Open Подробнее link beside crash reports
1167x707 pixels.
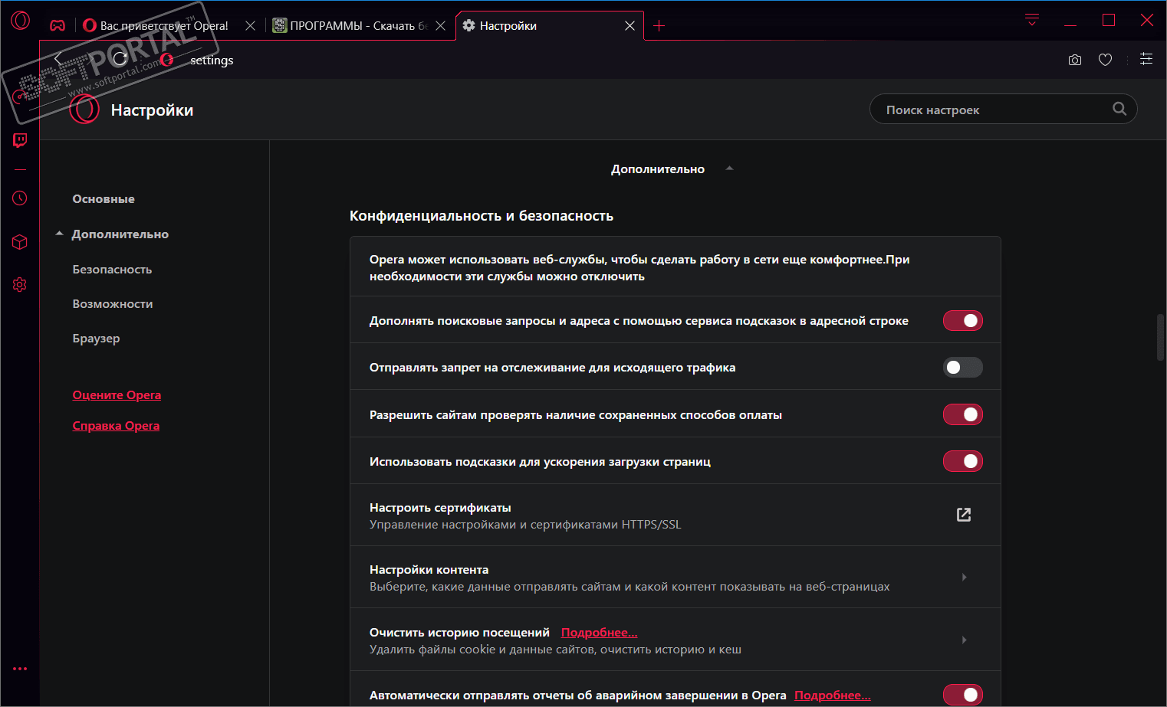[833, 696]
